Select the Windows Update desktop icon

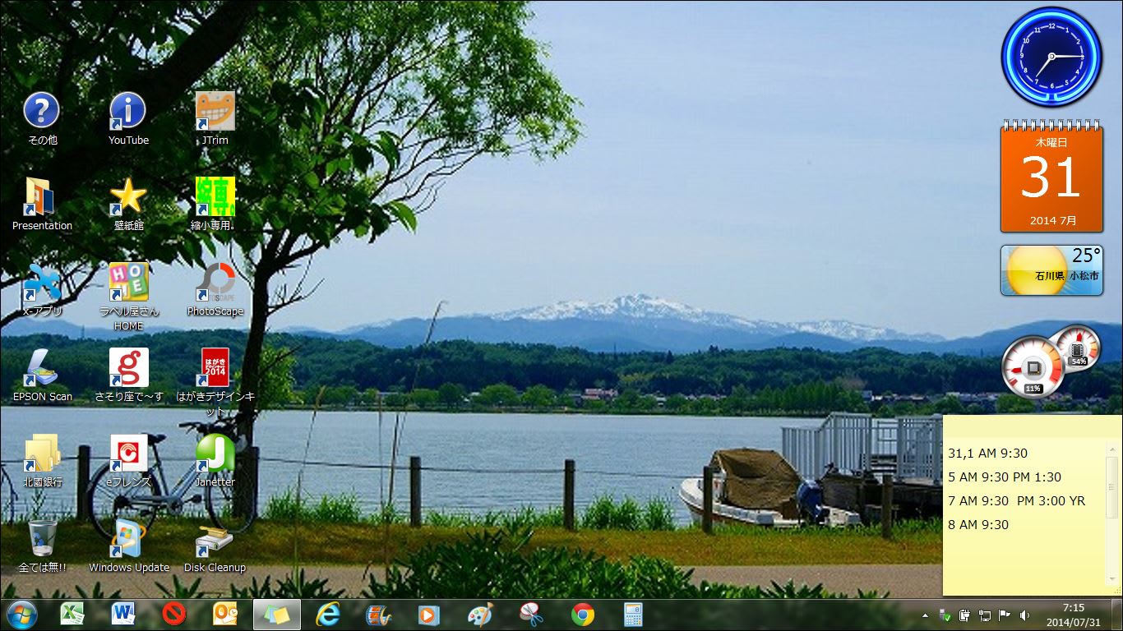pyautogui.click(x=129, y=541)
